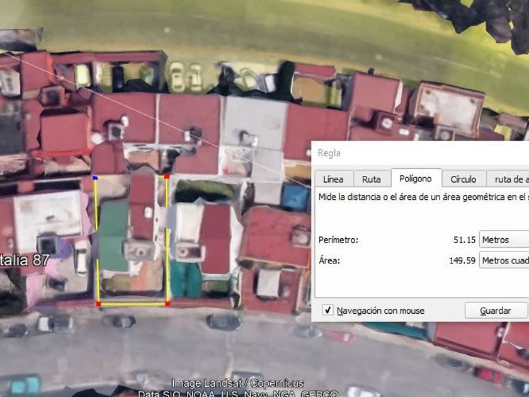
Task: Switch to the Línea tab
Action: 334,179
